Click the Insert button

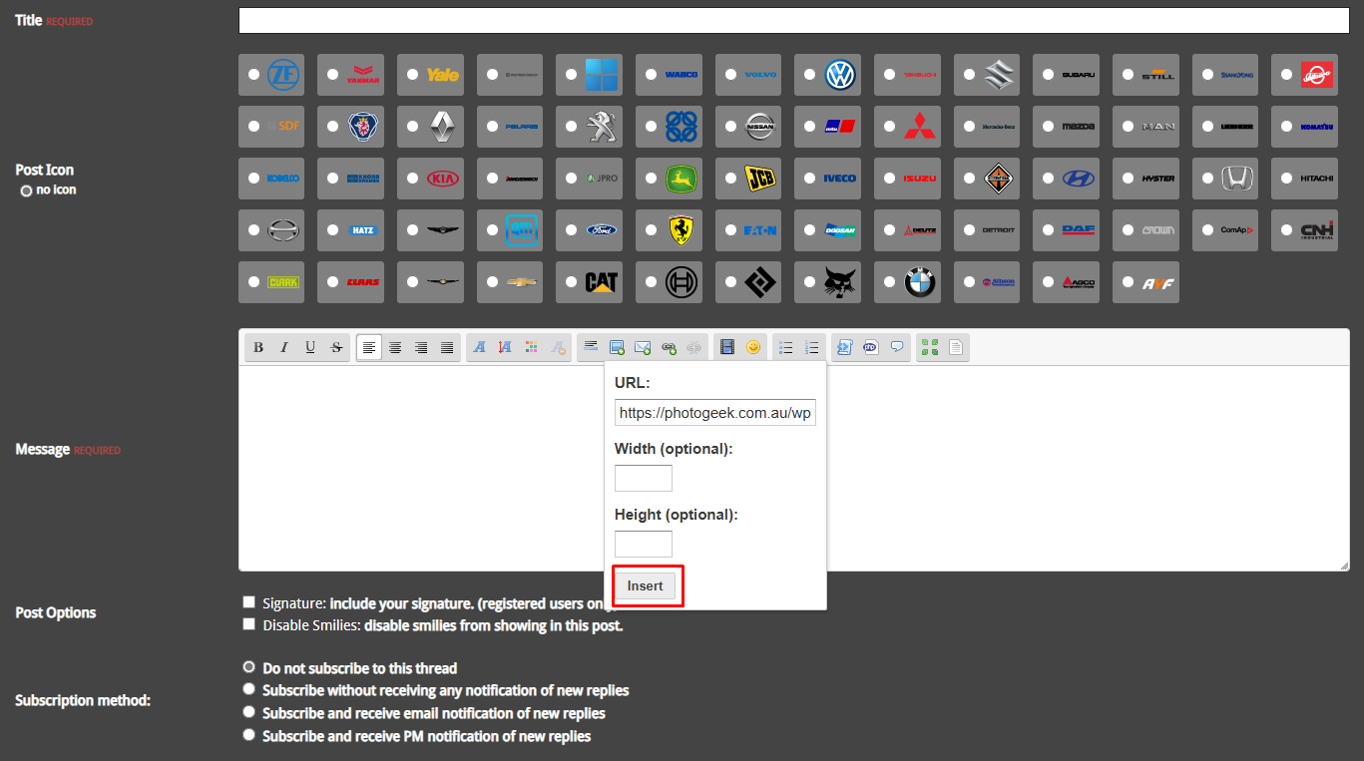tap(645, 585)
